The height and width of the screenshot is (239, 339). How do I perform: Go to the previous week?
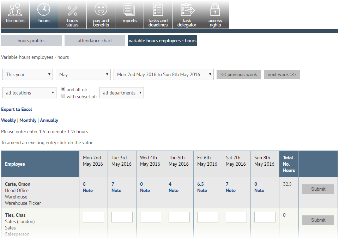[239, 74]
